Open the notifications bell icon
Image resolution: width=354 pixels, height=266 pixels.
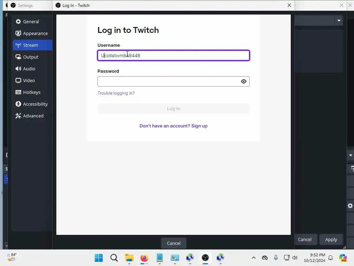pos(330,258)
